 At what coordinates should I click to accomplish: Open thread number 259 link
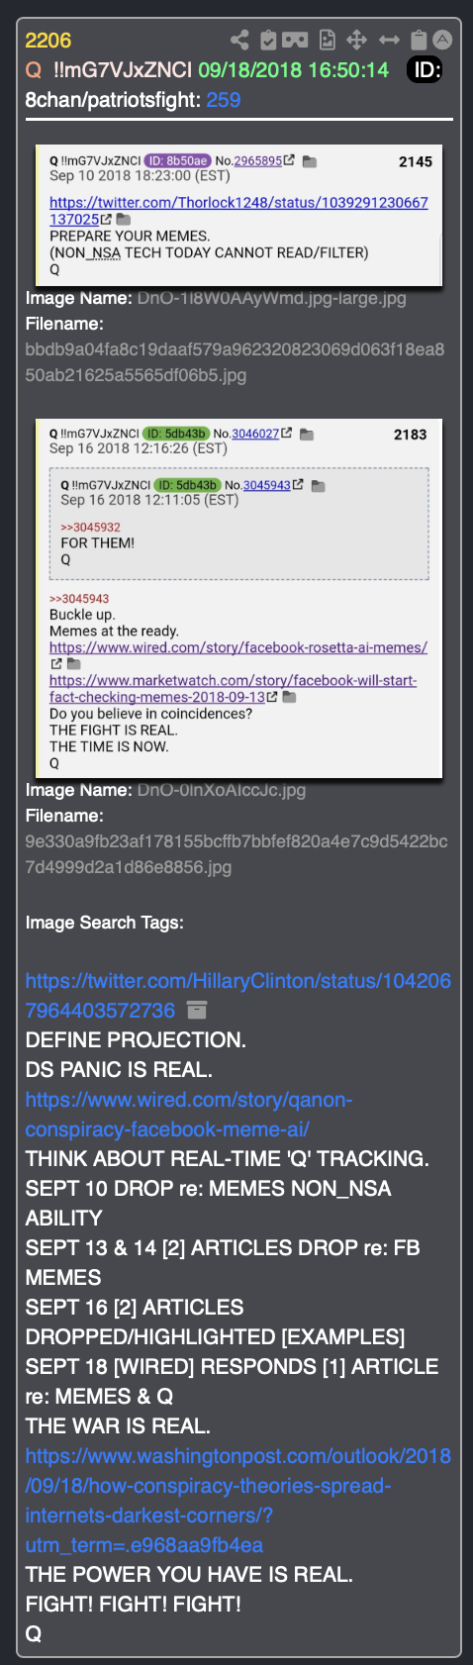click(224, 99)
